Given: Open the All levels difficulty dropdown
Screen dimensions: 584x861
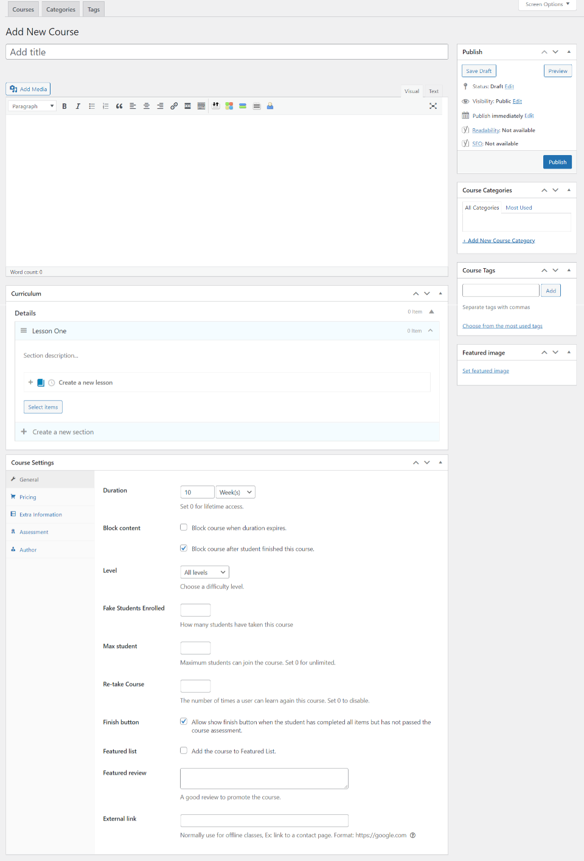Looking at the screenshot, I should 204,572.
